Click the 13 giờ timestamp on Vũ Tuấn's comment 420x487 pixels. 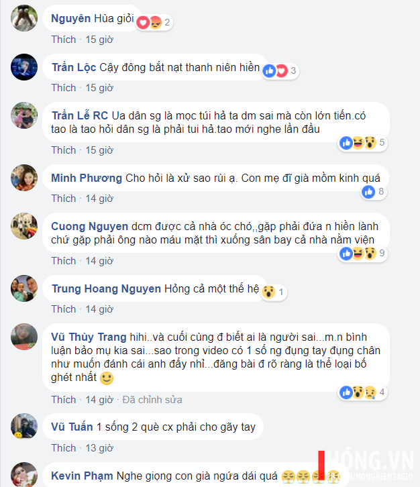pos(99,448)
